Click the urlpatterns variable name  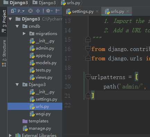click(x=108, y=77)
